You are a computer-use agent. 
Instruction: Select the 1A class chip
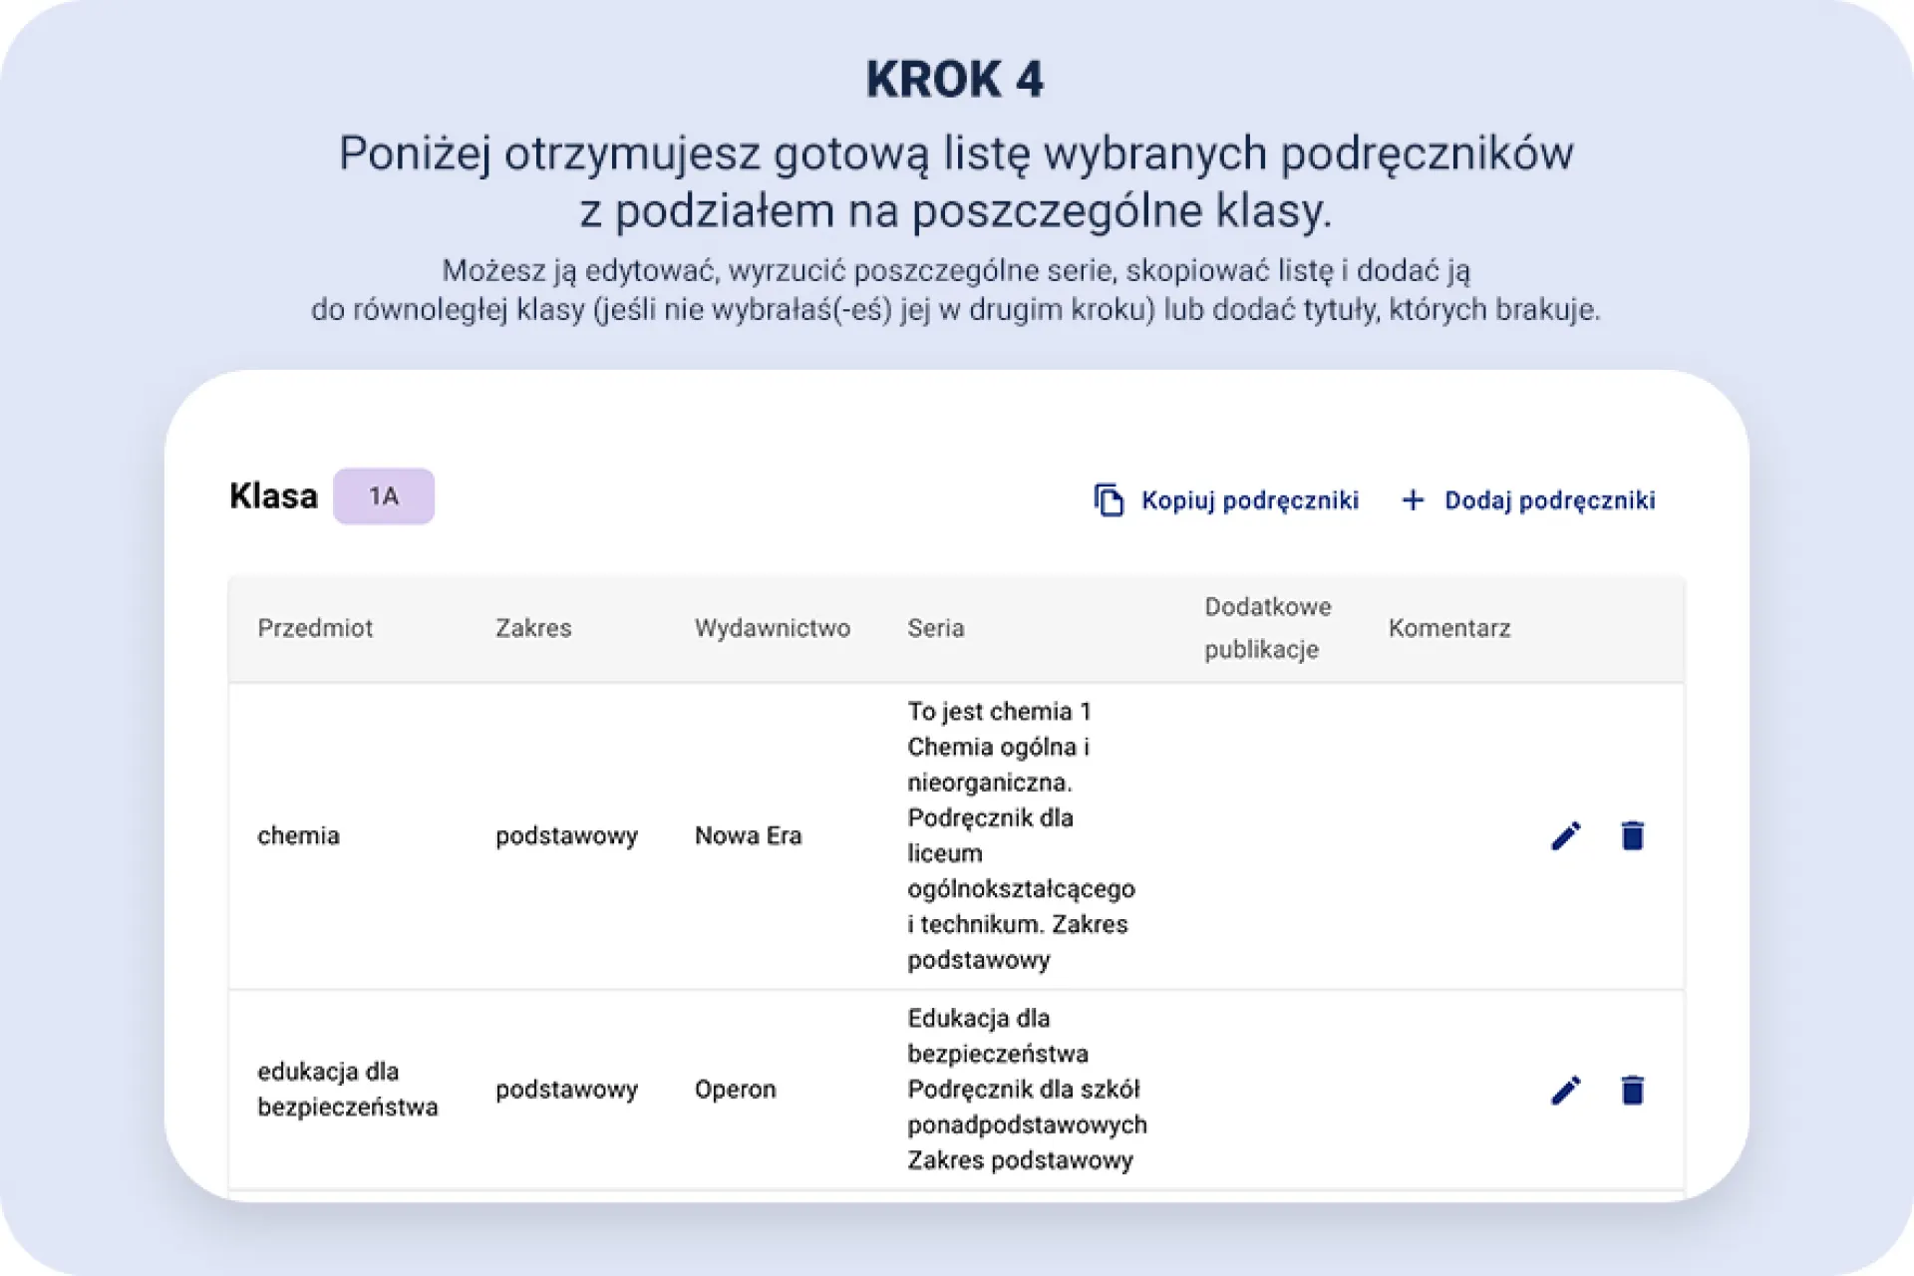[384, 496]
